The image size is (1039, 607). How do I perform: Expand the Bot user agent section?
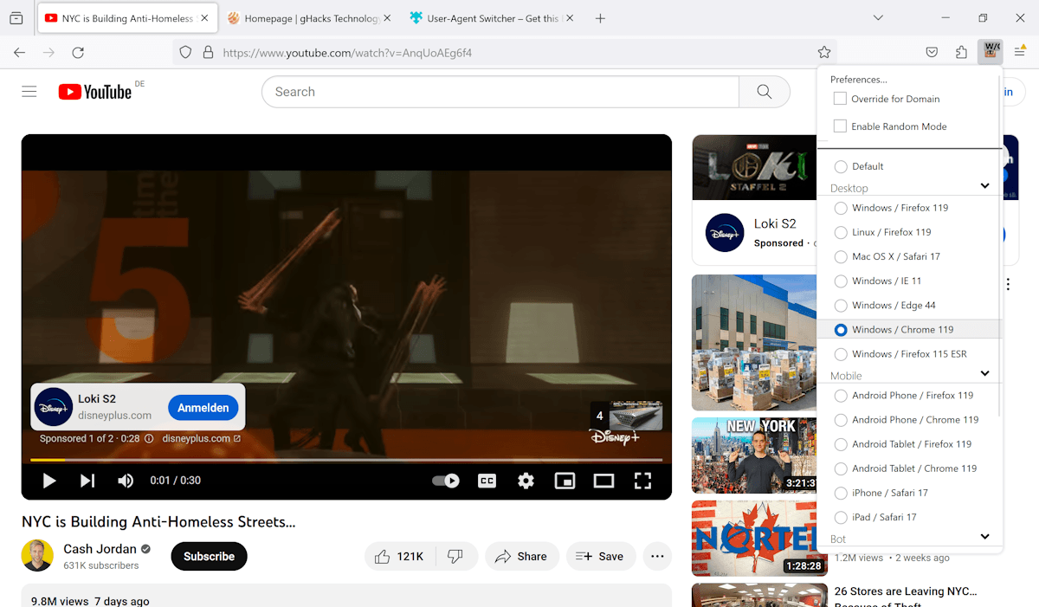(984, 537)
